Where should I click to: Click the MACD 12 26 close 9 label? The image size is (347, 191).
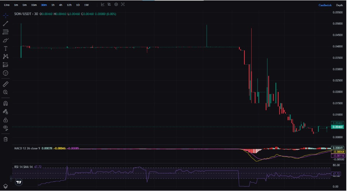[x=27, y=148]
